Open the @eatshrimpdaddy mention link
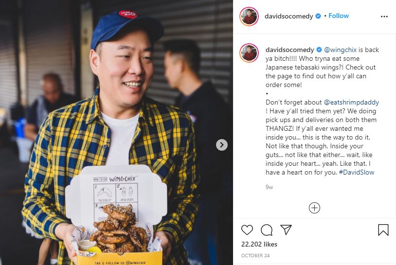 351,102
